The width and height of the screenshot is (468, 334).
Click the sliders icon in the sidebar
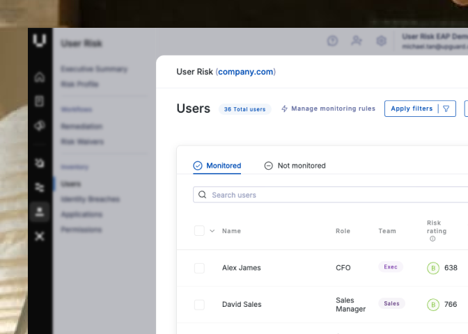point(40,187)
